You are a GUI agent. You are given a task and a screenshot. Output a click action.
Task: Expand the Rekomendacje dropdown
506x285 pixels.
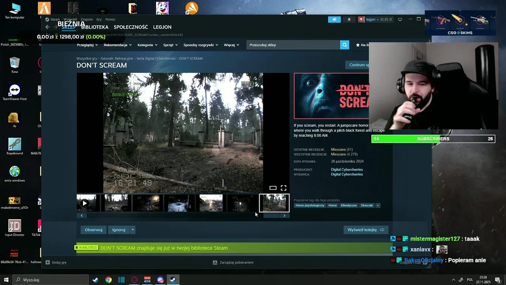pos(117,45)
